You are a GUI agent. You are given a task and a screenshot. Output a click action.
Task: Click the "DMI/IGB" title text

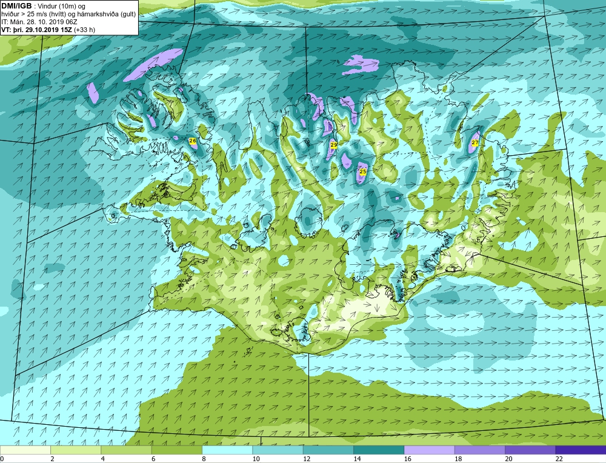click(x=16, y=6)
